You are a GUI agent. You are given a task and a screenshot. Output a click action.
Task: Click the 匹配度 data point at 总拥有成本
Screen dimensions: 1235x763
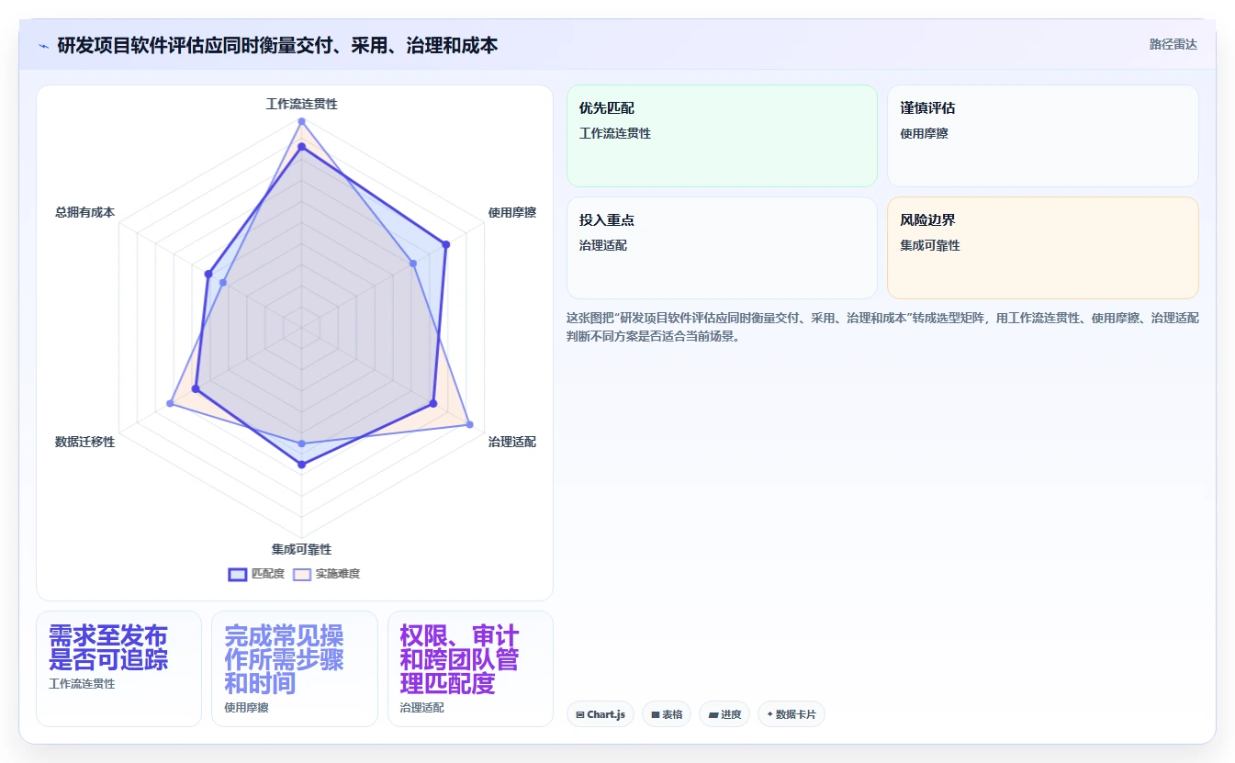(208, 274)
